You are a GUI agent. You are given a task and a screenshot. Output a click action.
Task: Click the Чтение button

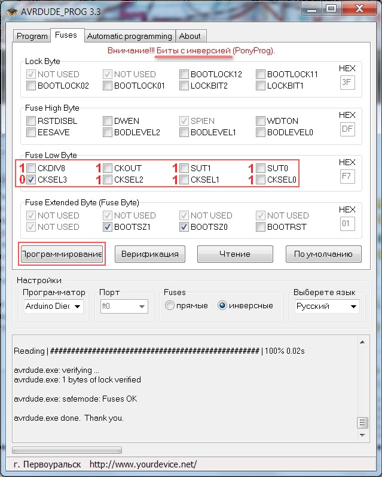tap(235, 254)
